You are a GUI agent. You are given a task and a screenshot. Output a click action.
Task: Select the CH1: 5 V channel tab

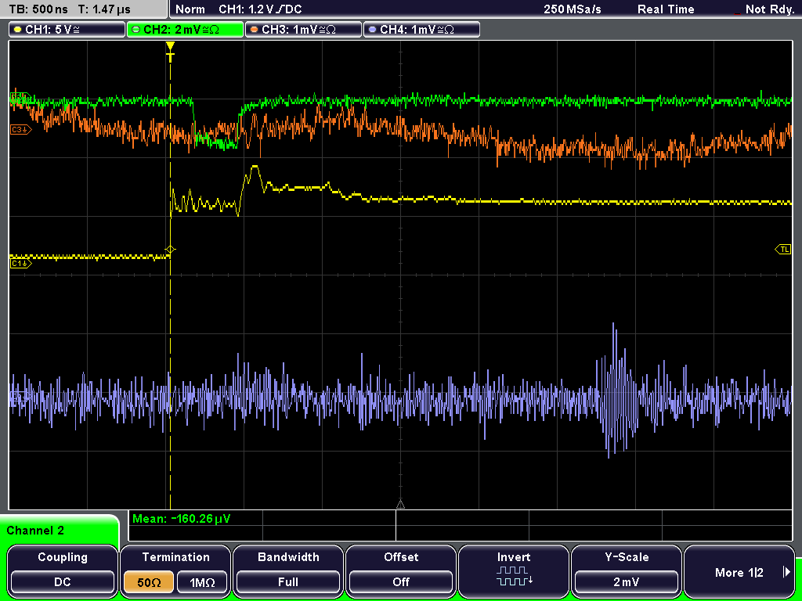click(67, 30)
